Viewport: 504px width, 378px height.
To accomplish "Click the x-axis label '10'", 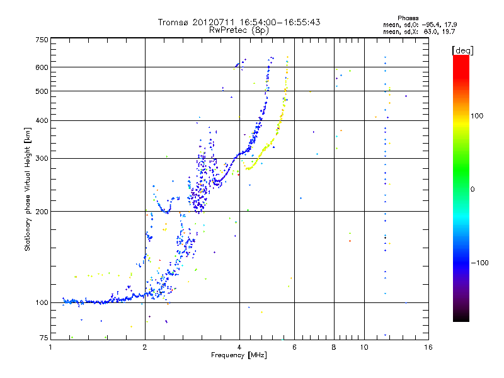I will click(x=364, y=347).
